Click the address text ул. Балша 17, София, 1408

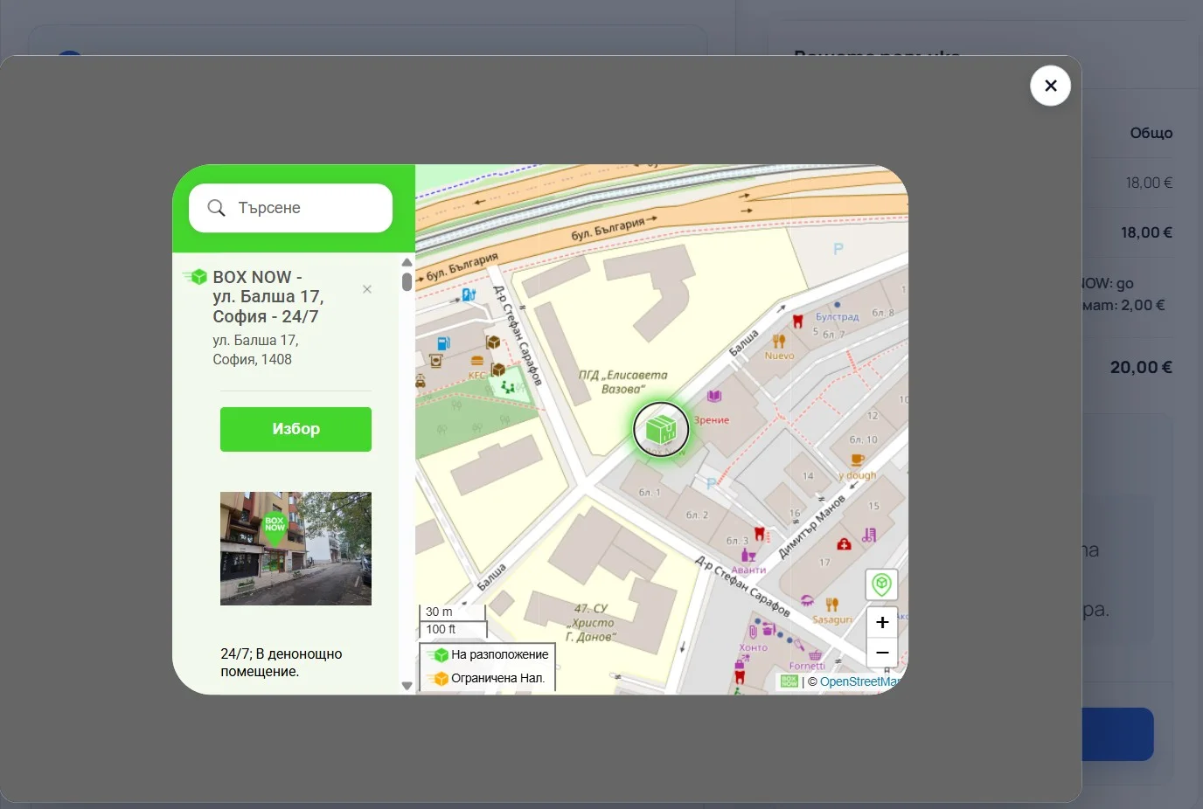tap(255, 349)
